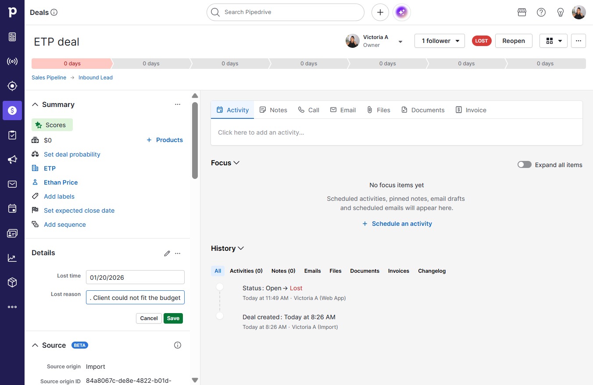This screenshot has width=593, height=385.
Task: Open the Projects clipboard sidebar icon
Action: [12, 135]
